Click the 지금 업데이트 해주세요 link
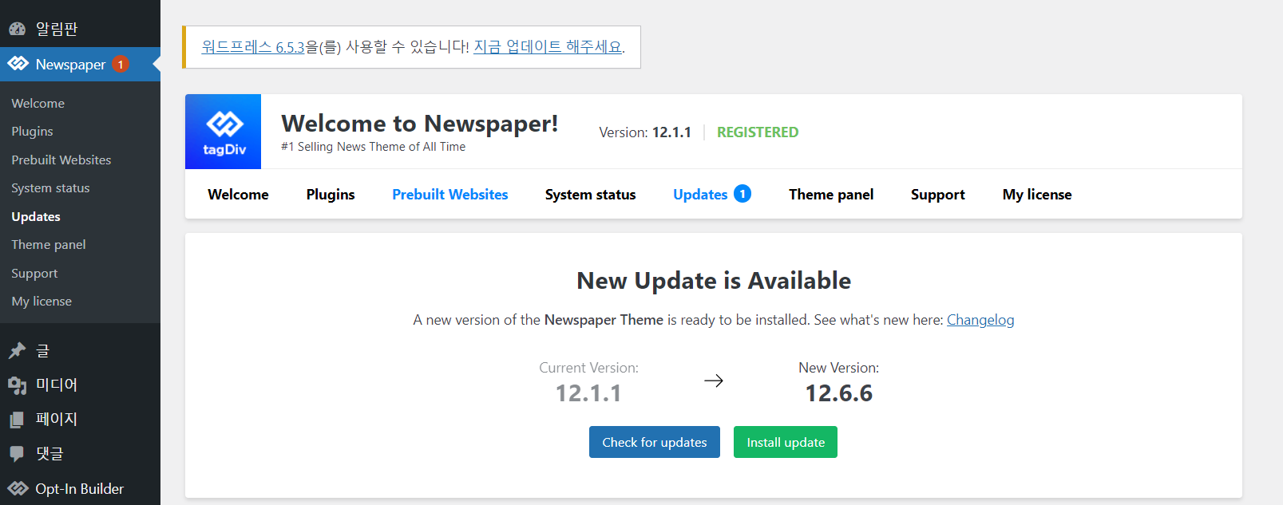 548,47
